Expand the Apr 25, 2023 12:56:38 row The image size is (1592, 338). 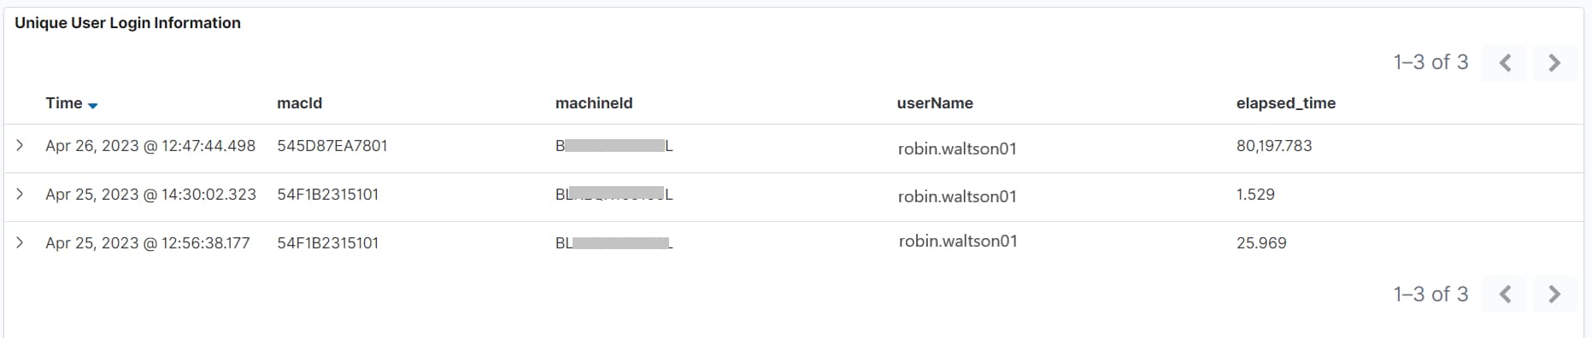click(x=20, y=243)
